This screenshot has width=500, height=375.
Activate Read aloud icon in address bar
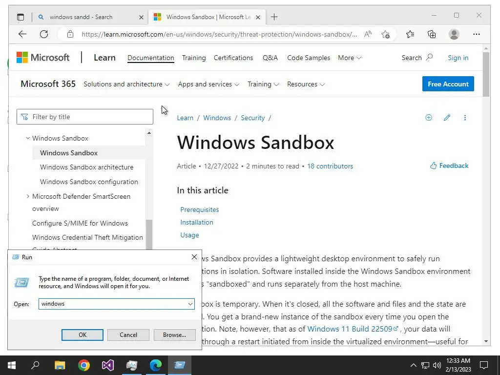click(368, 34)
